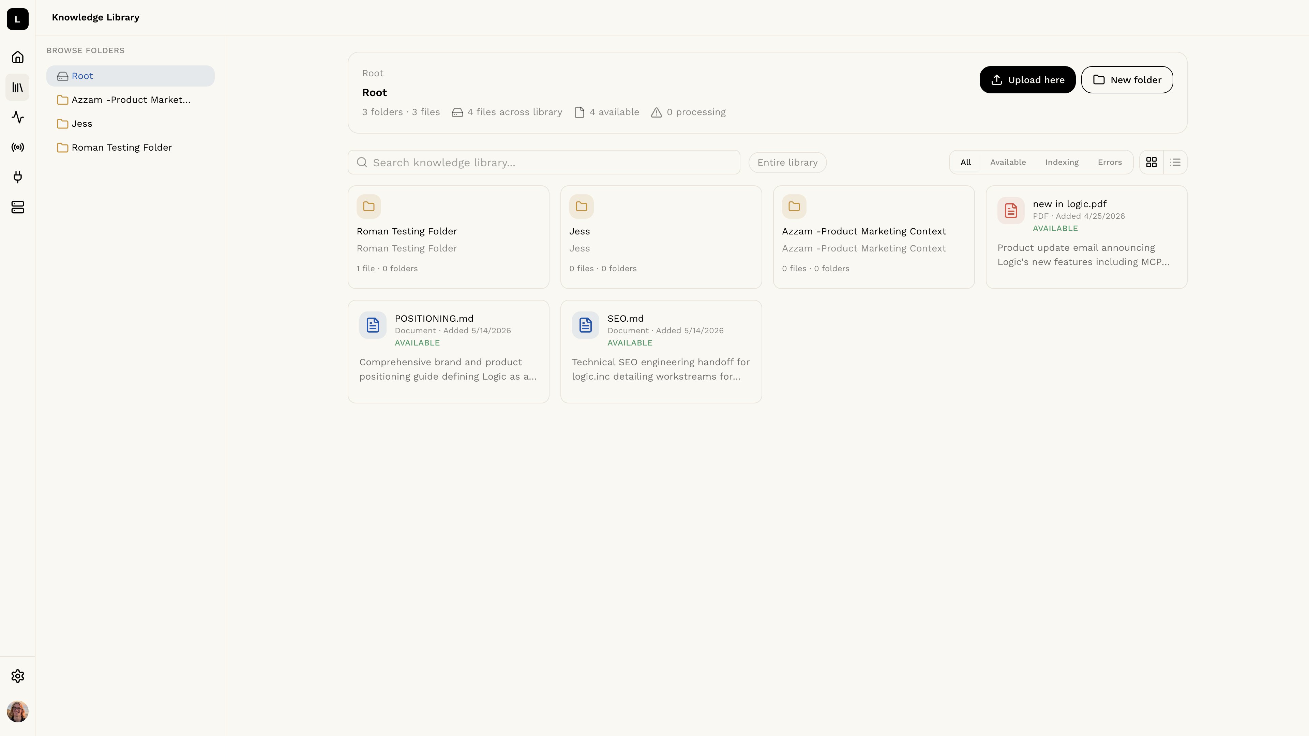The image size is (1309, 736).
Task: Click 'Product update email announcing' description
Action: (1083, 255)
